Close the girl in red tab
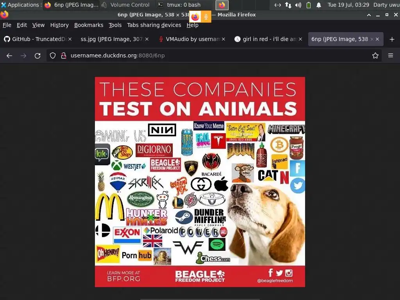 point(300,39)
